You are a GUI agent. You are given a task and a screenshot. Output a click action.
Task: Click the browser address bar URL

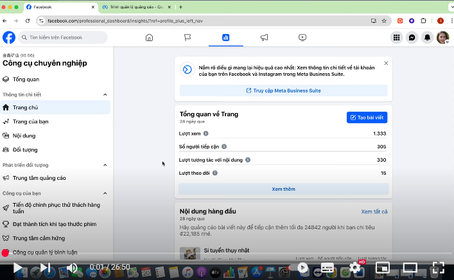[x=125, y=21]
